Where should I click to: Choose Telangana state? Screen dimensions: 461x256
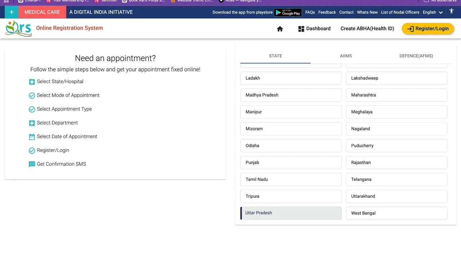point(397,180)
